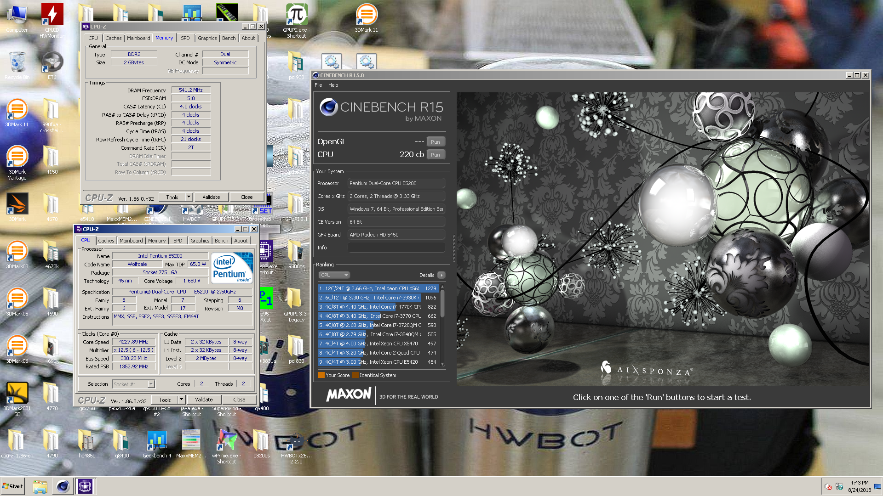883x496 pixels.
Task: Select the ranking row for Xeon CPU E5420
Action: (378, 362)
